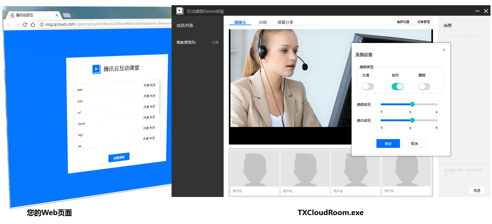
Task: Click the browser forward arrow icon
Action: pyautogui.click(x=17, y=25)
